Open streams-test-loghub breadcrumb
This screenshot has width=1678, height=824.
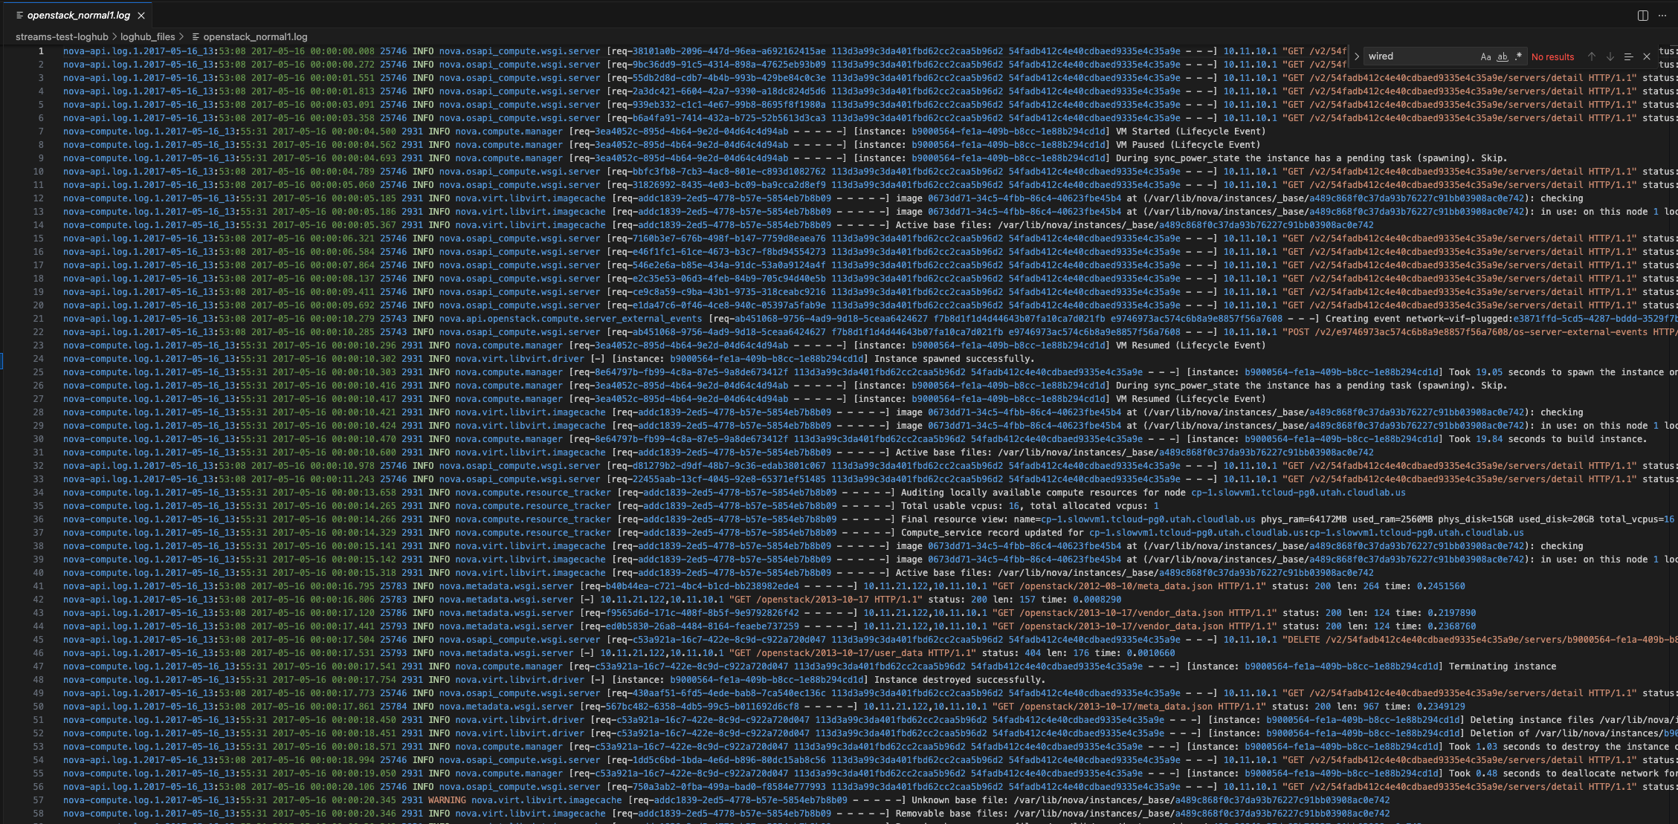click(x=61, y=36)
